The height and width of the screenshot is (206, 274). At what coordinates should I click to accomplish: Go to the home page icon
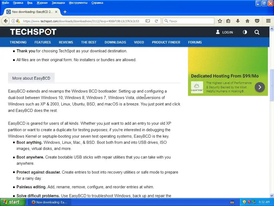pyautogui.click(x=248, y=21)
